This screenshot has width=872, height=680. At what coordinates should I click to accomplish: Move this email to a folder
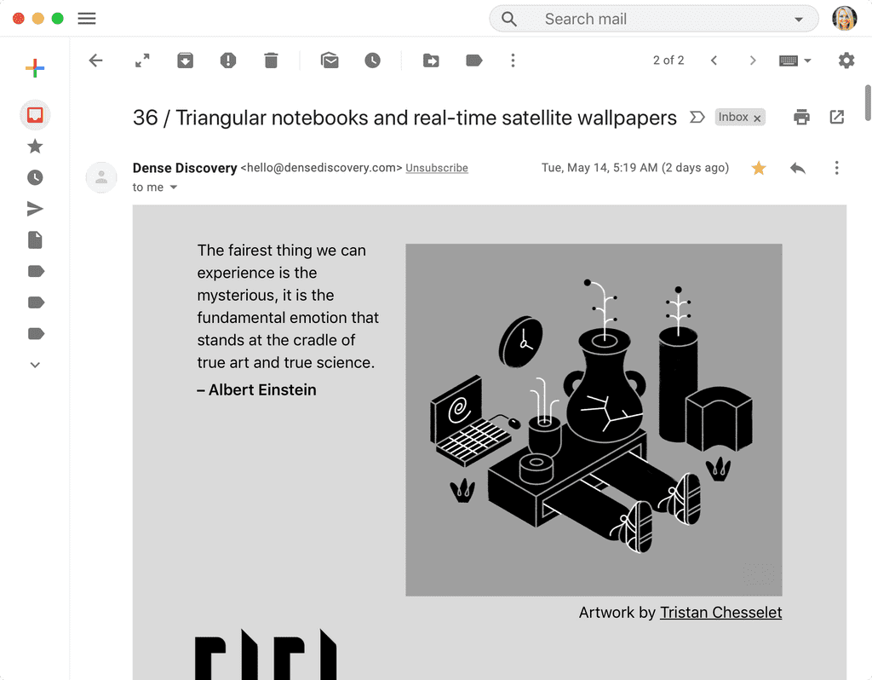click(431, 61)
